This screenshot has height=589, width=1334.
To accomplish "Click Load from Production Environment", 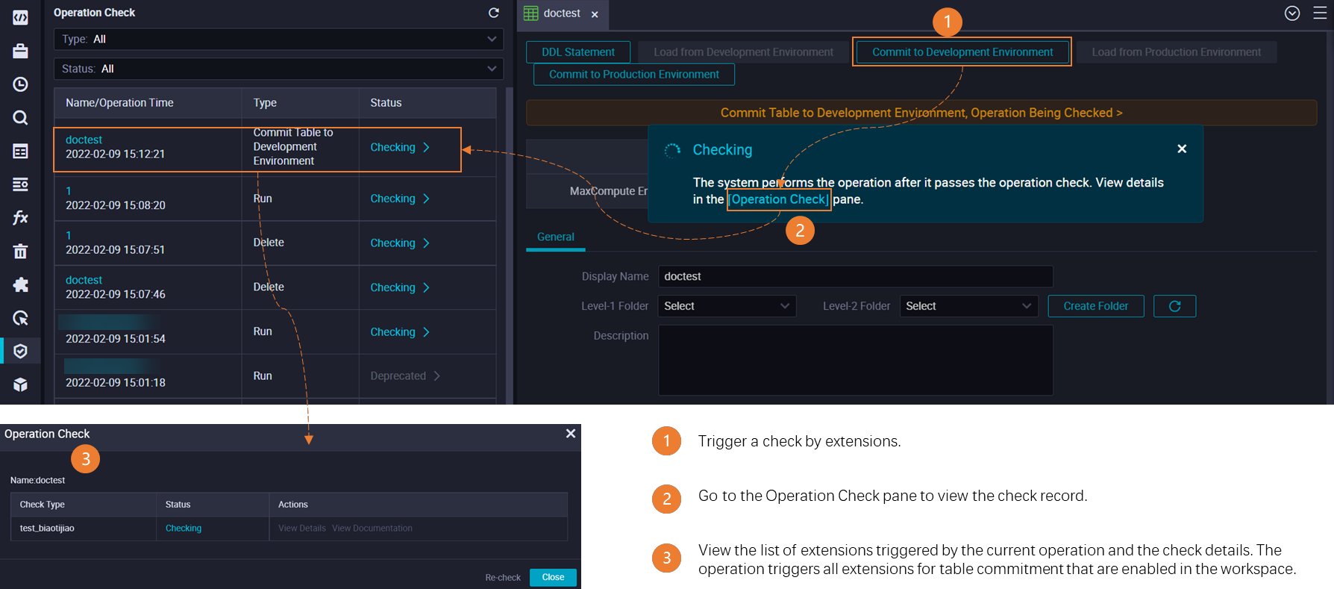I will coord(1177,52).
